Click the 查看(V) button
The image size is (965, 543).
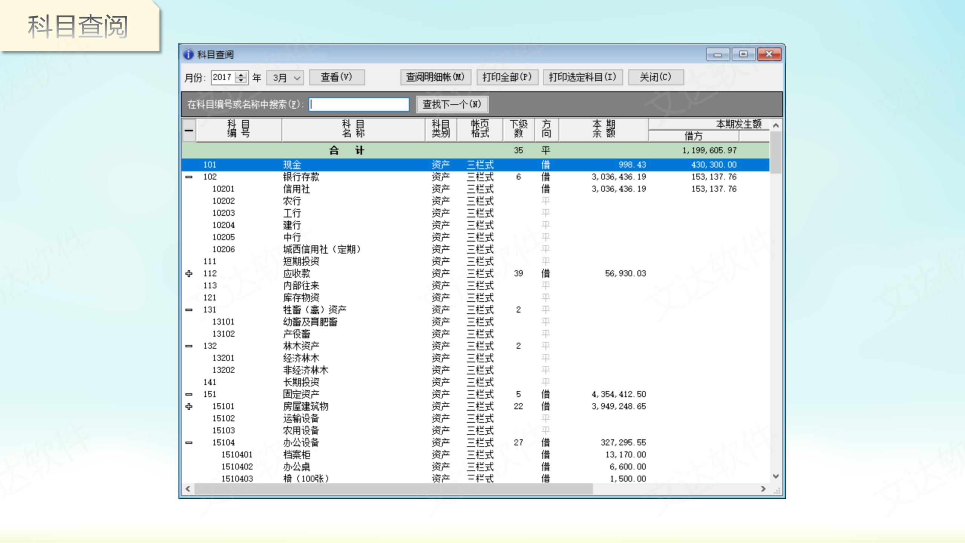336,77
